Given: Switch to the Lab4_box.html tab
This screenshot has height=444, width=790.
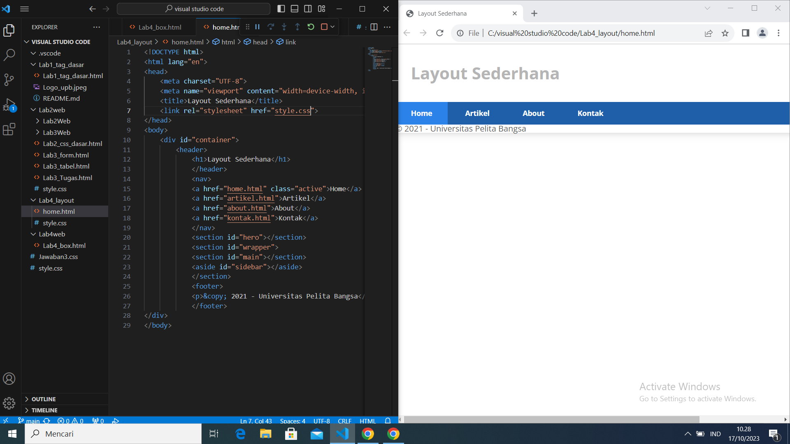Looking at the screenshot, I should point(160,27).
